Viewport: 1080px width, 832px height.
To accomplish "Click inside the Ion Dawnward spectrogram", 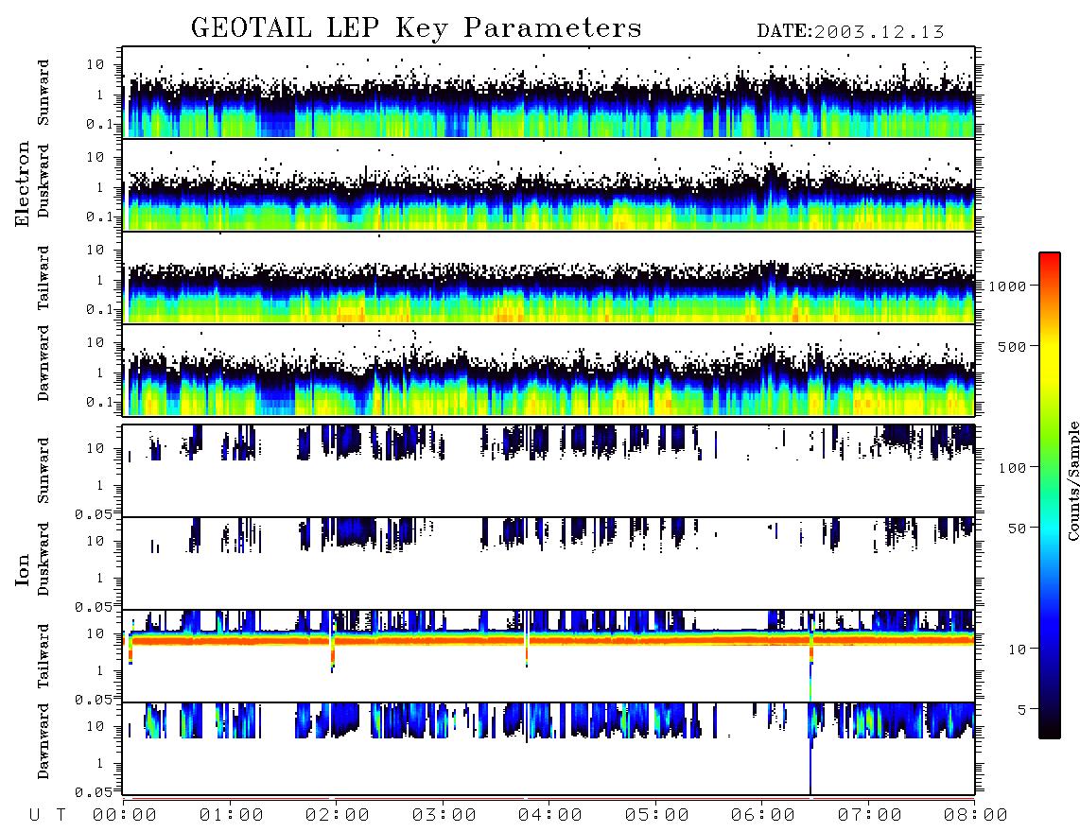I will tap(549, 749).
